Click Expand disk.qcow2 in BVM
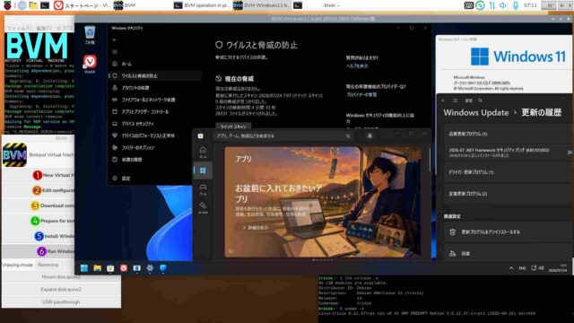574x323 pixels. coord(61,289)
